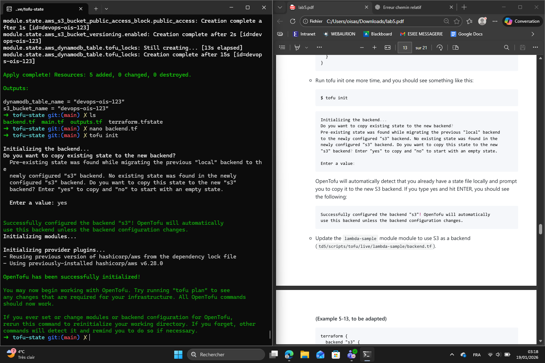This screenshot has height=363, width=545.
Task: Open the terminal new tab dropdown
Action: pos(106,9)
